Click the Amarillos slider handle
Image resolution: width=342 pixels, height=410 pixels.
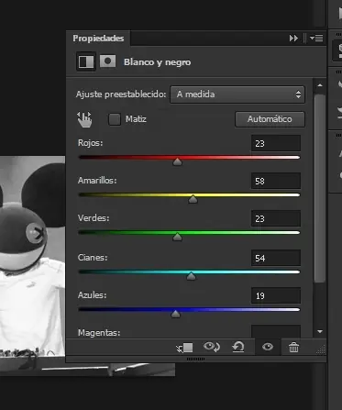point(193,199)
